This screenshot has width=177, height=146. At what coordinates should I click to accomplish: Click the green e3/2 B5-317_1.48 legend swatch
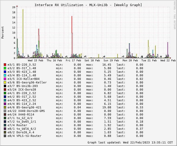pos(5,68)
